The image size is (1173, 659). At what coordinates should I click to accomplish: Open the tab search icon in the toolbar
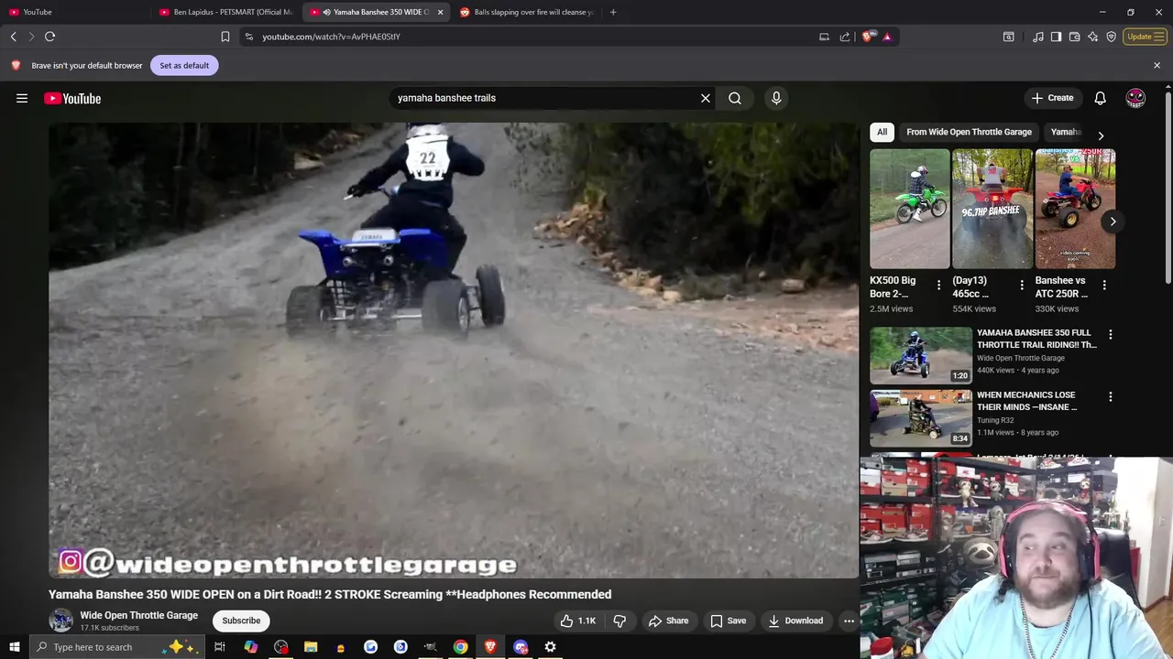pyautogui.click(x=1008, y=37)
